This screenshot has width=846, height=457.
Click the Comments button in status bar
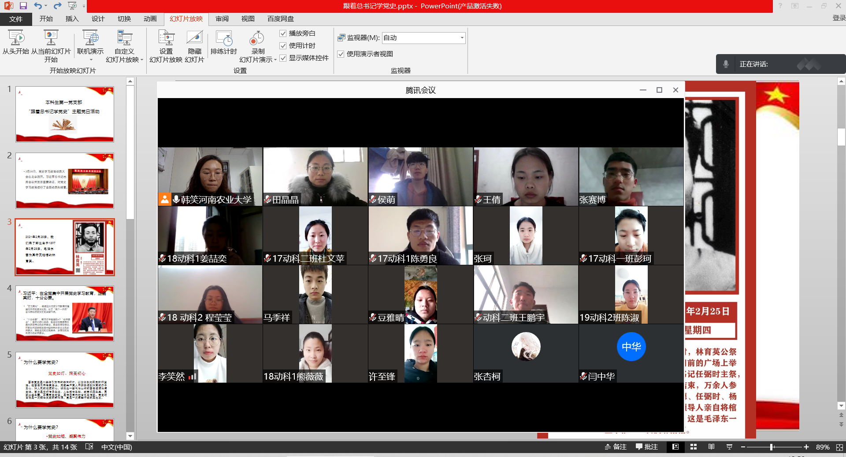(x=646, y=447)
